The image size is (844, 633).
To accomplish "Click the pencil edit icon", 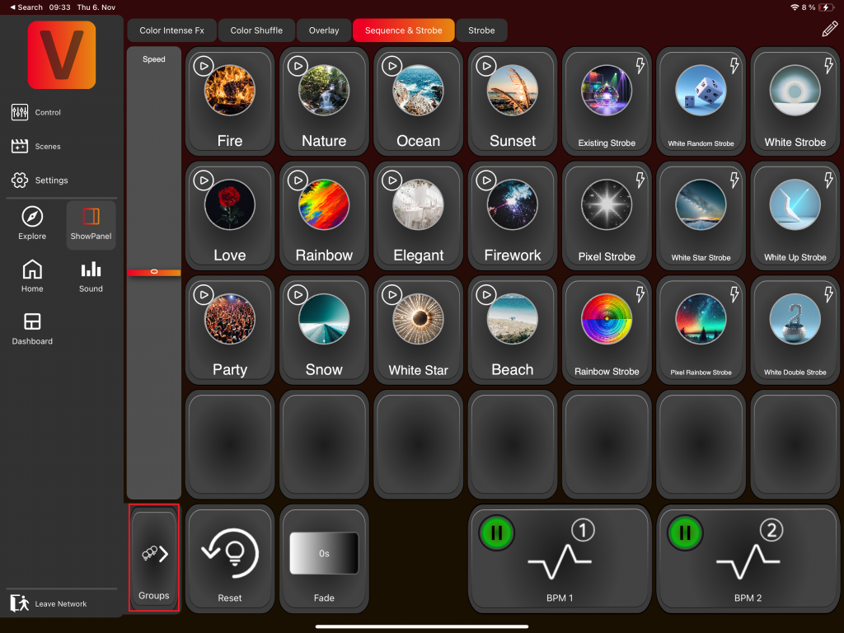I will tap(829, 30).
